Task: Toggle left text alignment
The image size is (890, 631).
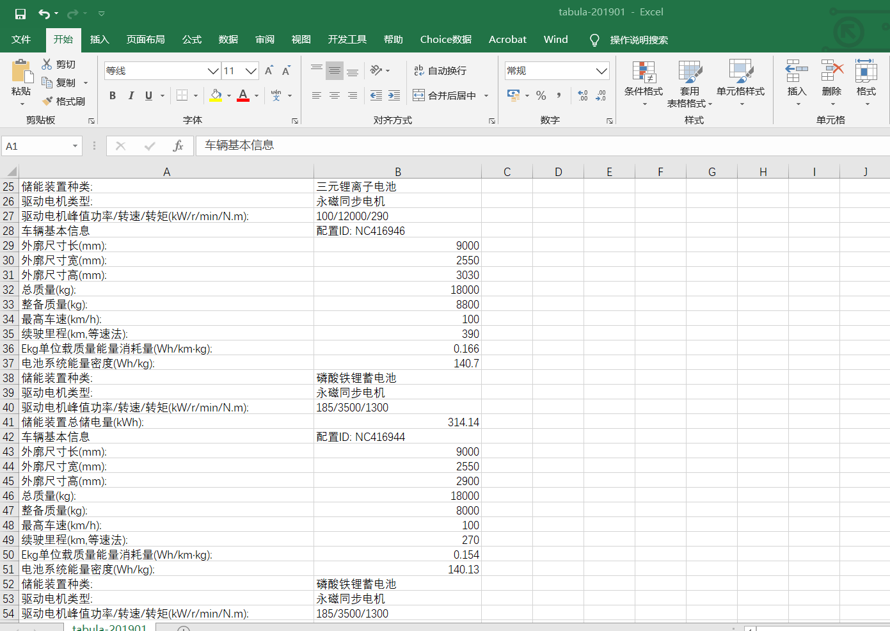Action: pos(316,95)
